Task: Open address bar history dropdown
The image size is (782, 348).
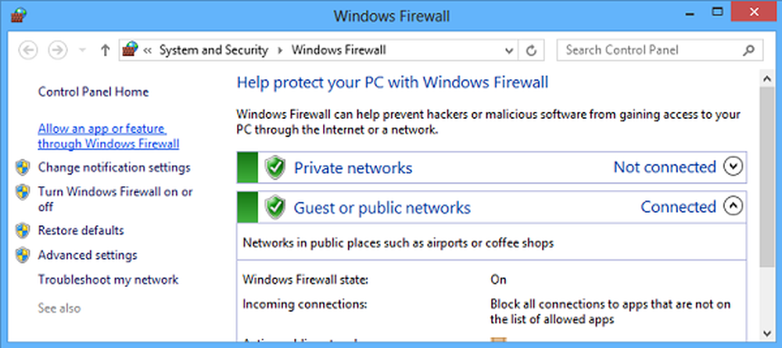Action: click(509, 50)
